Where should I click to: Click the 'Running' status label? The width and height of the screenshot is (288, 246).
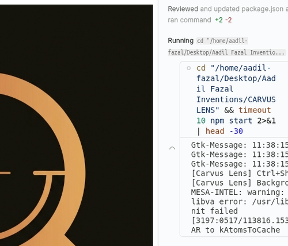180,41
